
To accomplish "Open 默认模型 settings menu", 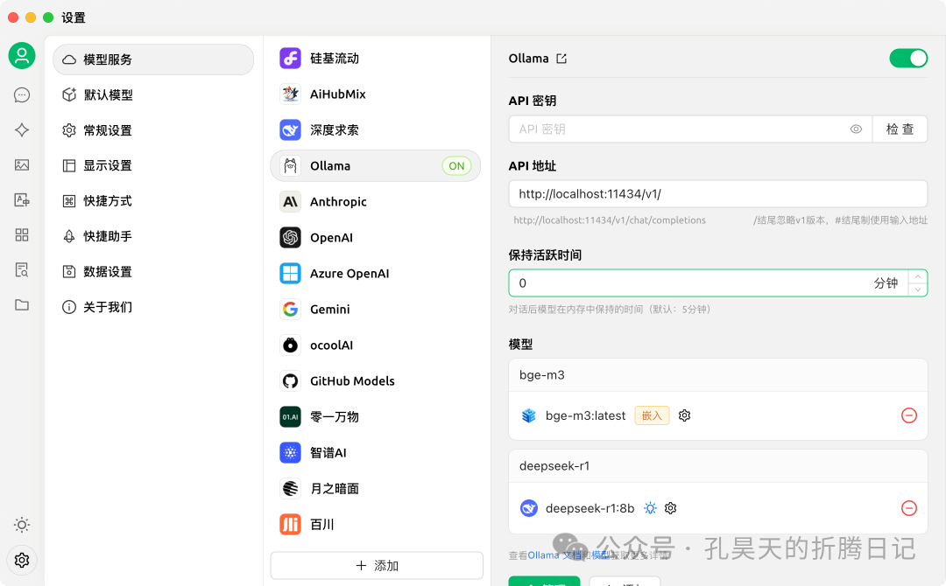I will click(x=153, y=94).
